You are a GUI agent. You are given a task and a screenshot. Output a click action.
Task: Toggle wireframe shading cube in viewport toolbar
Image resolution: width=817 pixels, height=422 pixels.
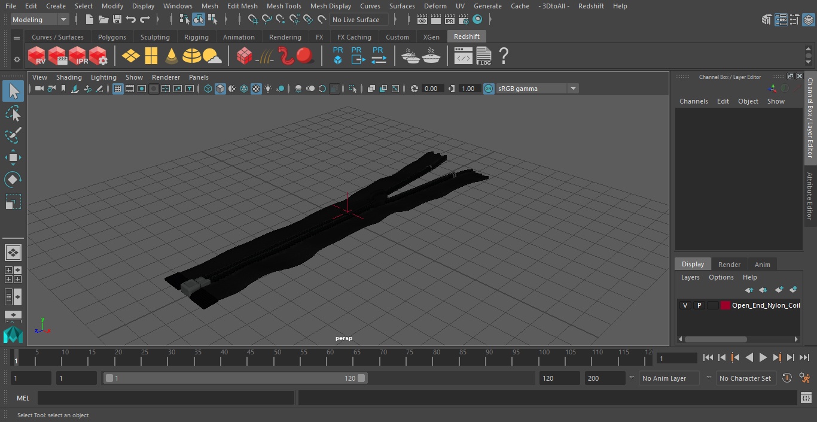(x=208, y=89)
